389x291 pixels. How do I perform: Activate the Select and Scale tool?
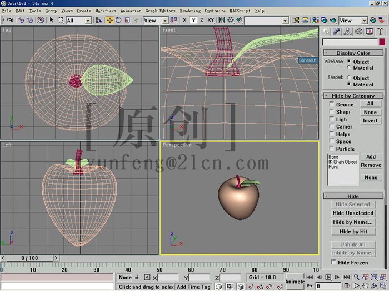point(127,20)
